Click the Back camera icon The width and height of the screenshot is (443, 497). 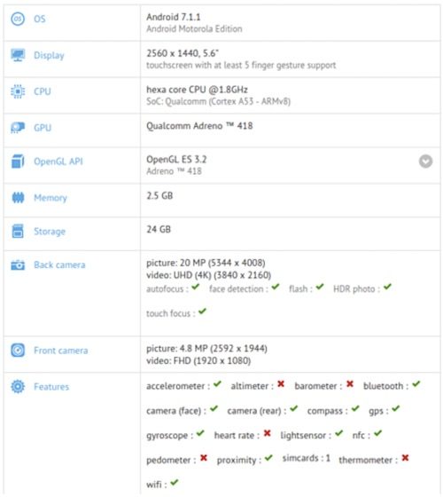pos(18,264)
